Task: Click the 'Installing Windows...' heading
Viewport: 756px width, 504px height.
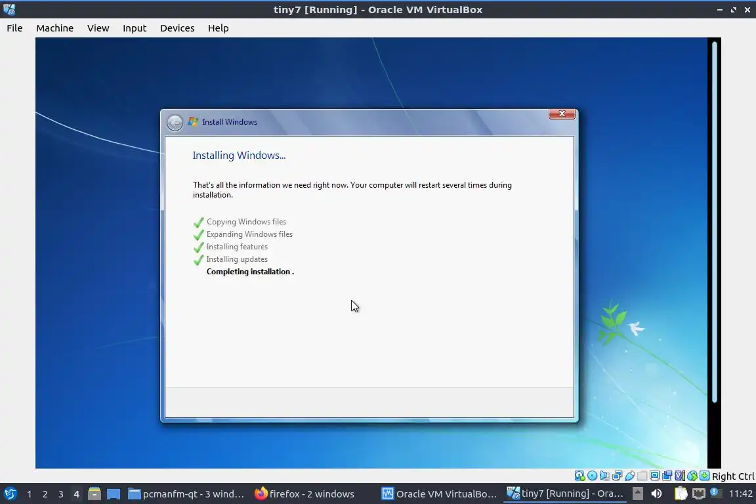Action: tap(239, 156)
